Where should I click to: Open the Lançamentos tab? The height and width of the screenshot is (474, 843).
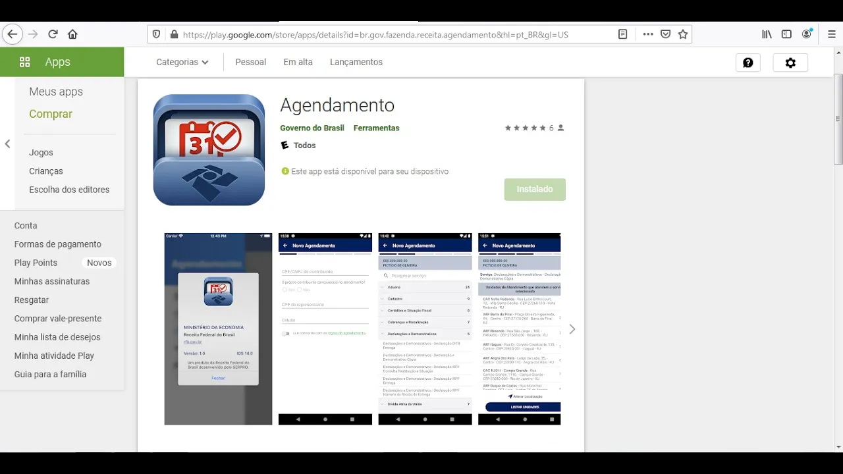356,62
